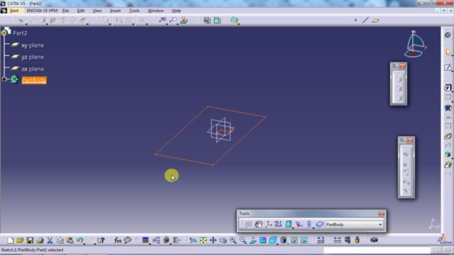
Task: Click the speech bubble comment icon
Action: (x=128, y=240)
